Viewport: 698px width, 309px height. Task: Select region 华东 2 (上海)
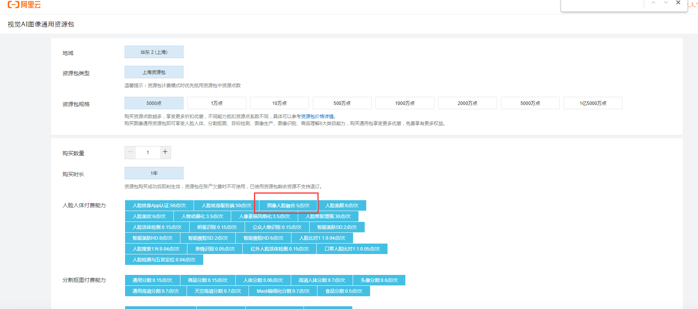click(154, 52)
